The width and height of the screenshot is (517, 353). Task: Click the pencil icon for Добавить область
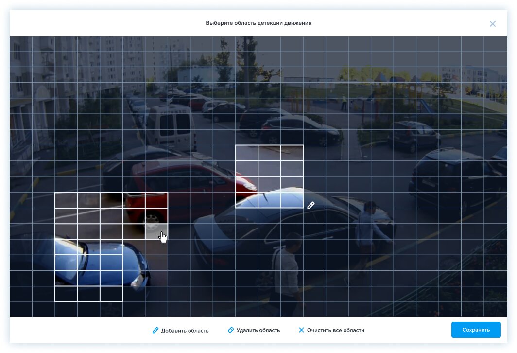point(155,330)
